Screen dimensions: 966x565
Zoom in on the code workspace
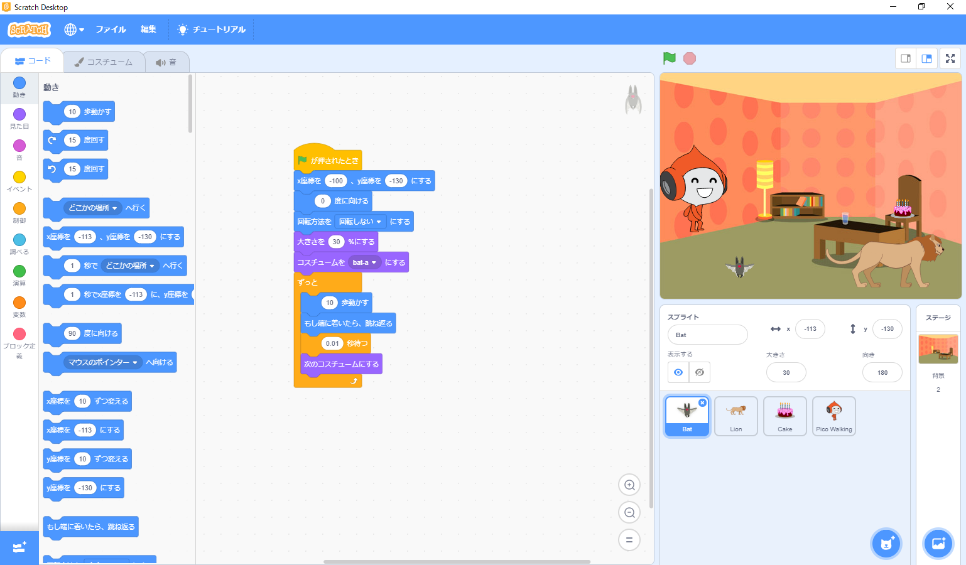tap(629, 485)
